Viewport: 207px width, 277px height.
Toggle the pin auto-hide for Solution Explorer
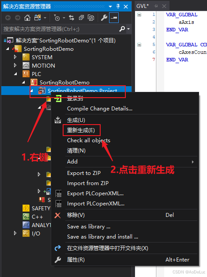[x=118, y=7]
